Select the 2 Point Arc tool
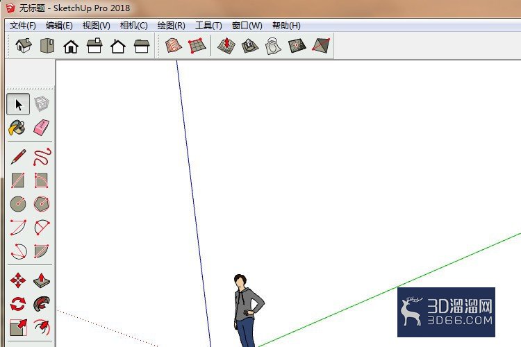This screenshot has width=521, height=347. [42, 228]
